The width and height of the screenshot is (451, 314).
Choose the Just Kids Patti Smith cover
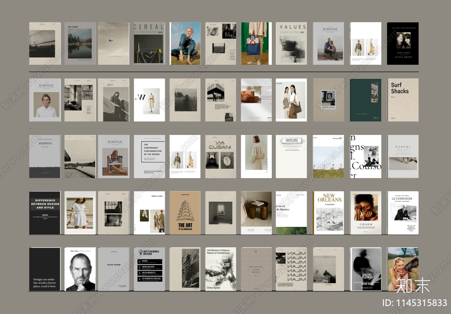[x=403, y=44]
